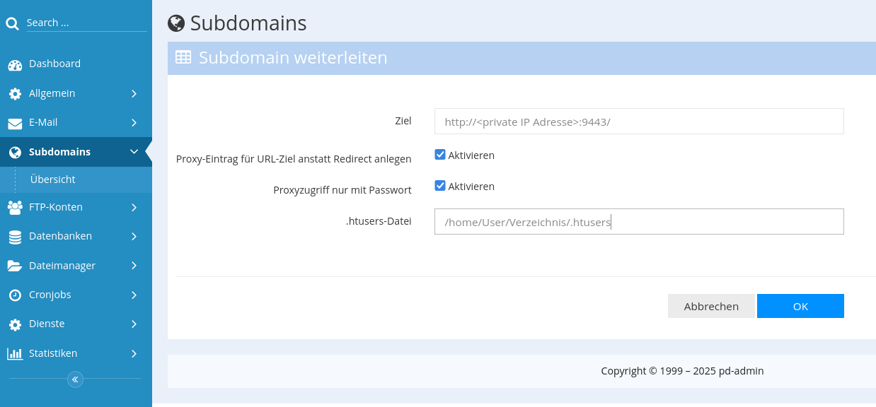Open Dashboard via its gauge icon
This screenshot has width=876, height=407.
15,65
